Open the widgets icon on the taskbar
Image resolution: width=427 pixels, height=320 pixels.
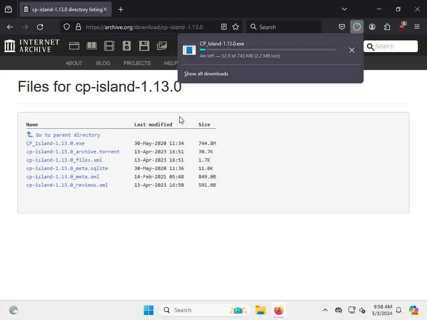13,310
